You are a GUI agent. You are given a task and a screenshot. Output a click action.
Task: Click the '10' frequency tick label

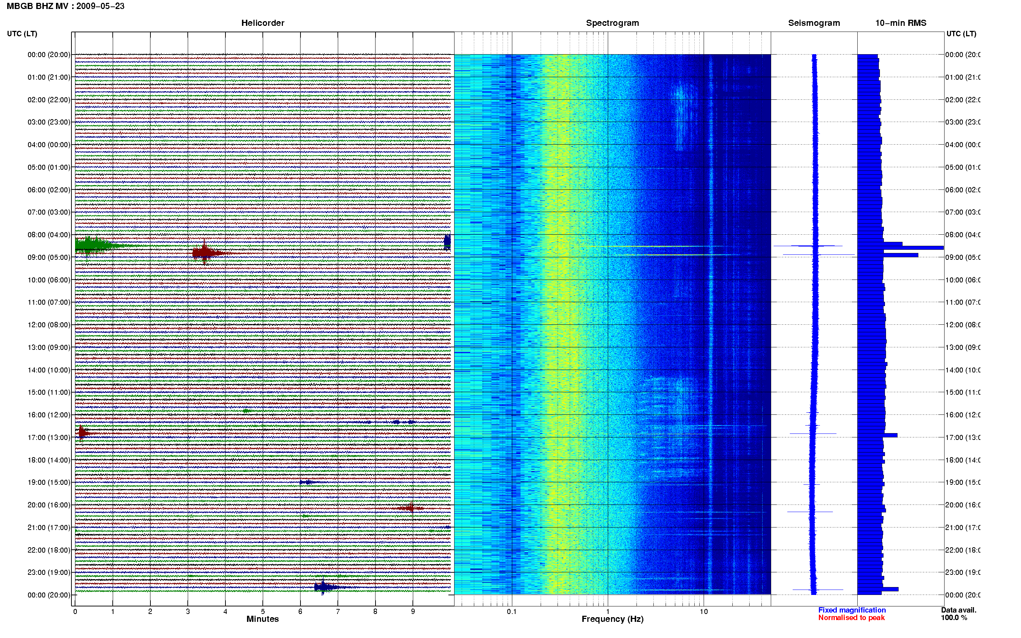(x=704, y=611)
